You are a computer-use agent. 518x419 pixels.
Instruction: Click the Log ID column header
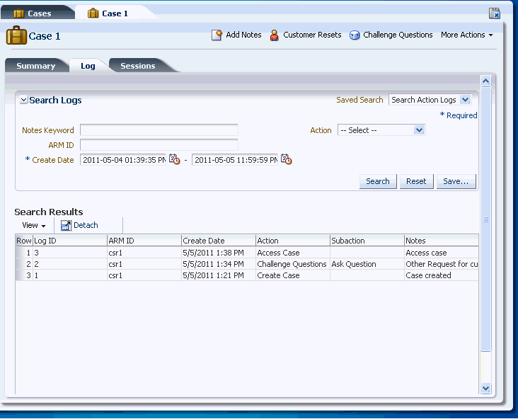pyautogui.click(x=70, y=241)
